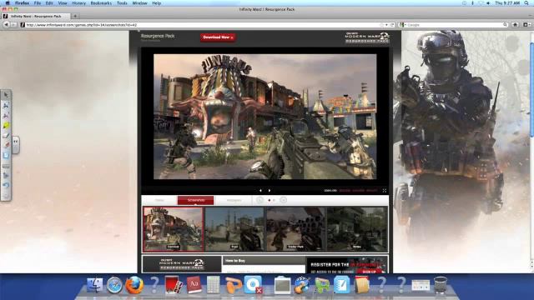The height and width of the screenshot is (300, 534).
Task: Click the next page circle button in gallery
Action: click(283, 200)
